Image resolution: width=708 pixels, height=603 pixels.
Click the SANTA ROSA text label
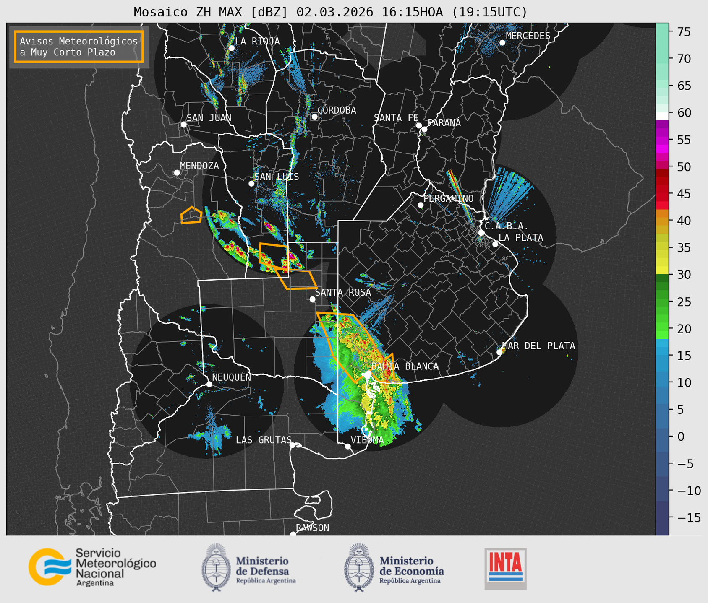tap(343, 292)
